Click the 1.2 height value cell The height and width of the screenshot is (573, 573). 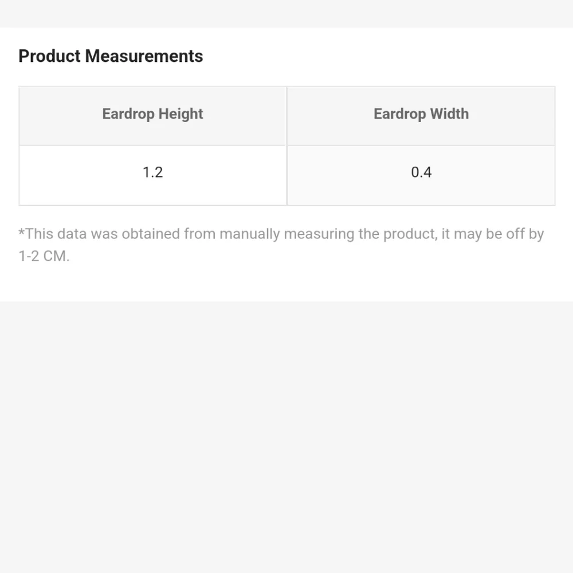click(x=152, y=172)
